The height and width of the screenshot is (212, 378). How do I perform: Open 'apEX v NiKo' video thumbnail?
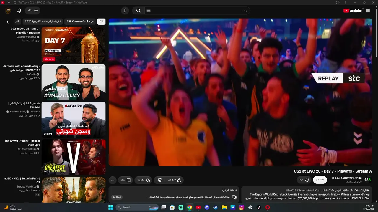click(74, 190)
